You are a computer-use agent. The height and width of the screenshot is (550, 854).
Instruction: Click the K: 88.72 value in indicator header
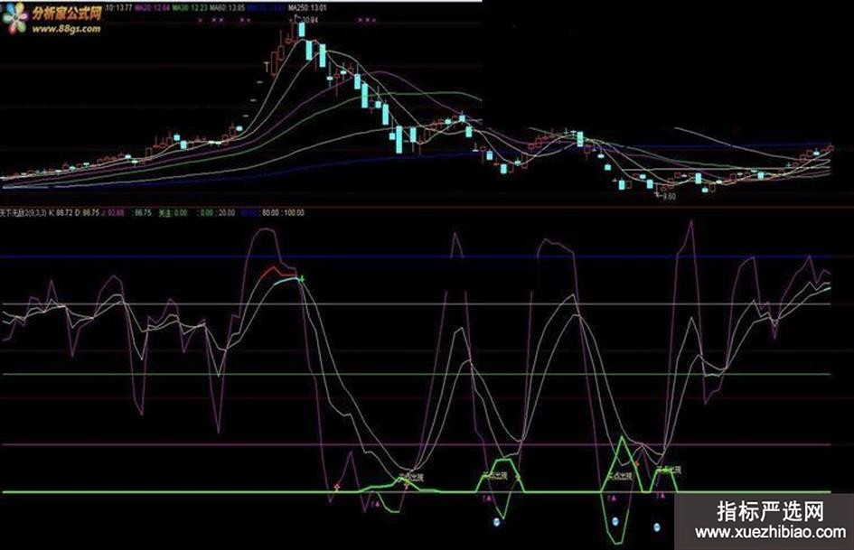[x=61, y=212]
